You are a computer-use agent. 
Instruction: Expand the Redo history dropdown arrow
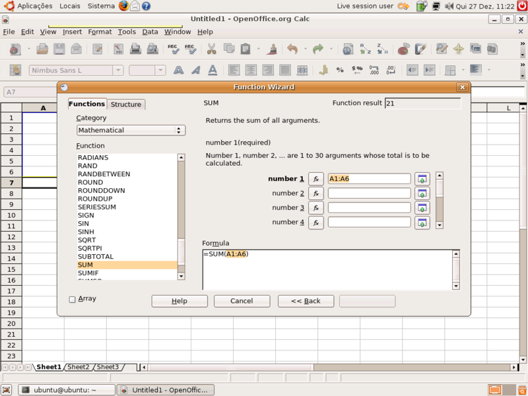(331, 49)
